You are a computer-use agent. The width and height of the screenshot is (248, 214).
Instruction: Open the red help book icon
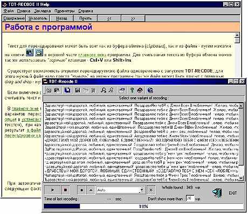coord(140,90)
